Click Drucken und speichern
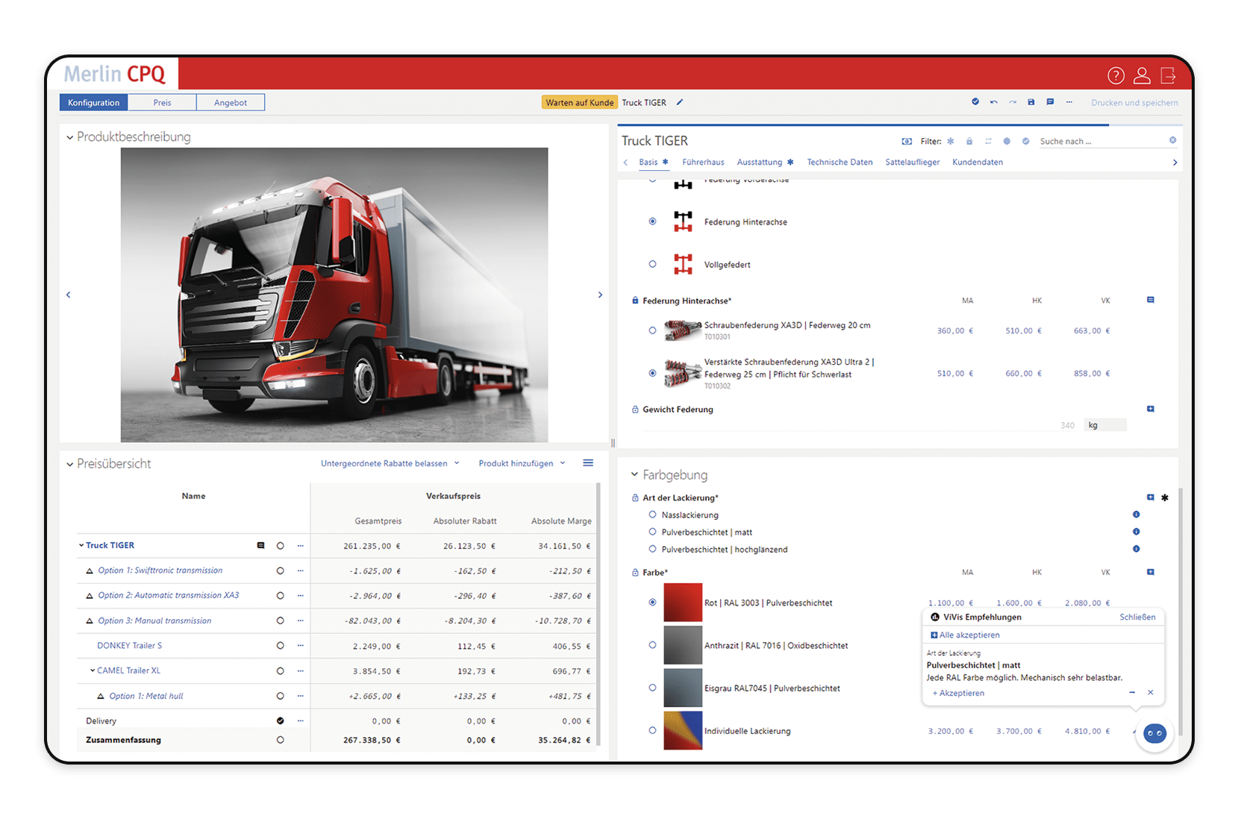Image resolution: width=1238 pixels, height=813 pixels. point(1134,103)
